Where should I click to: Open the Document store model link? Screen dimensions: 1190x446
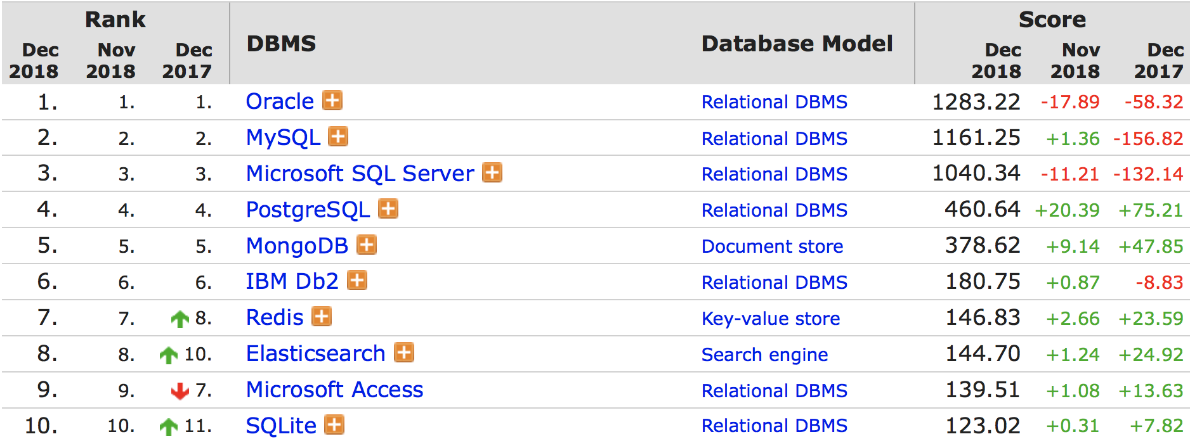pyautogui.click(x=772, y=246)
